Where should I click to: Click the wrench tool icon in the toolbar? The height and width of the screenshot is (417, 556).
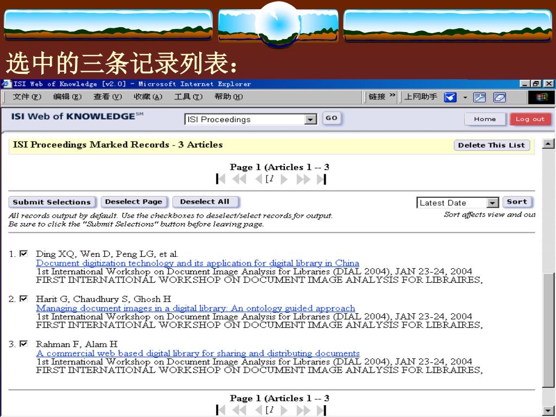(x=479, y=97)
